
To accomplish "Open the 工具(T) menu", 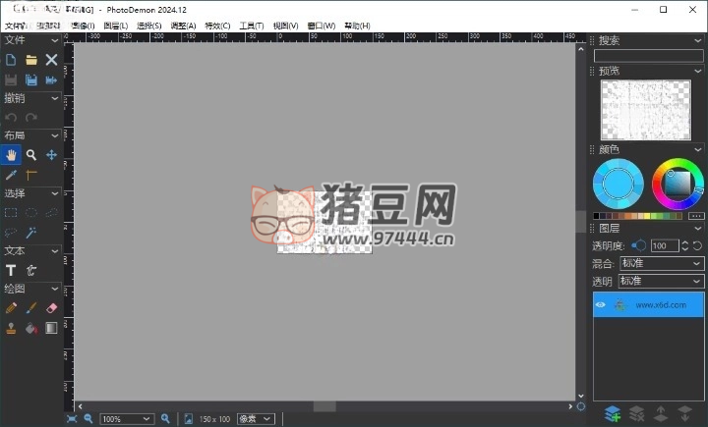I will point(251,26).
